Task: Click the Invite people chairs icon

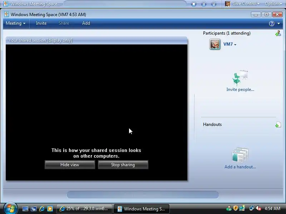Action: pos(240,78)
